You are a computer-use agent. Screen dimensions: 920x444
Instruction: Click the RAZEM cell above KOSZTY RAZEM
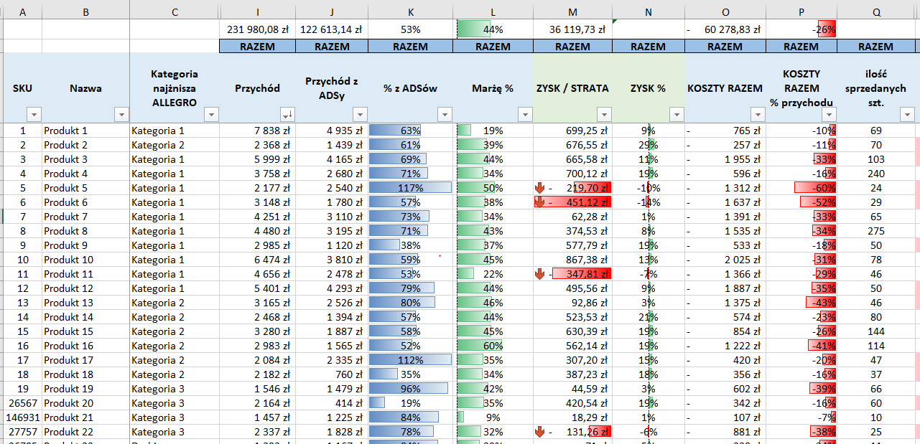[725, 47]
